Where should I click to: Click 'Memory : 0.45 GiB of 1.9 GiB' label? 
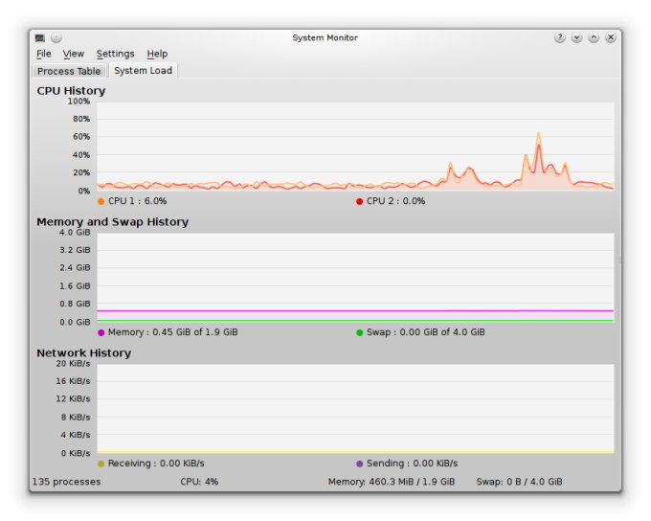coord(172,332)
